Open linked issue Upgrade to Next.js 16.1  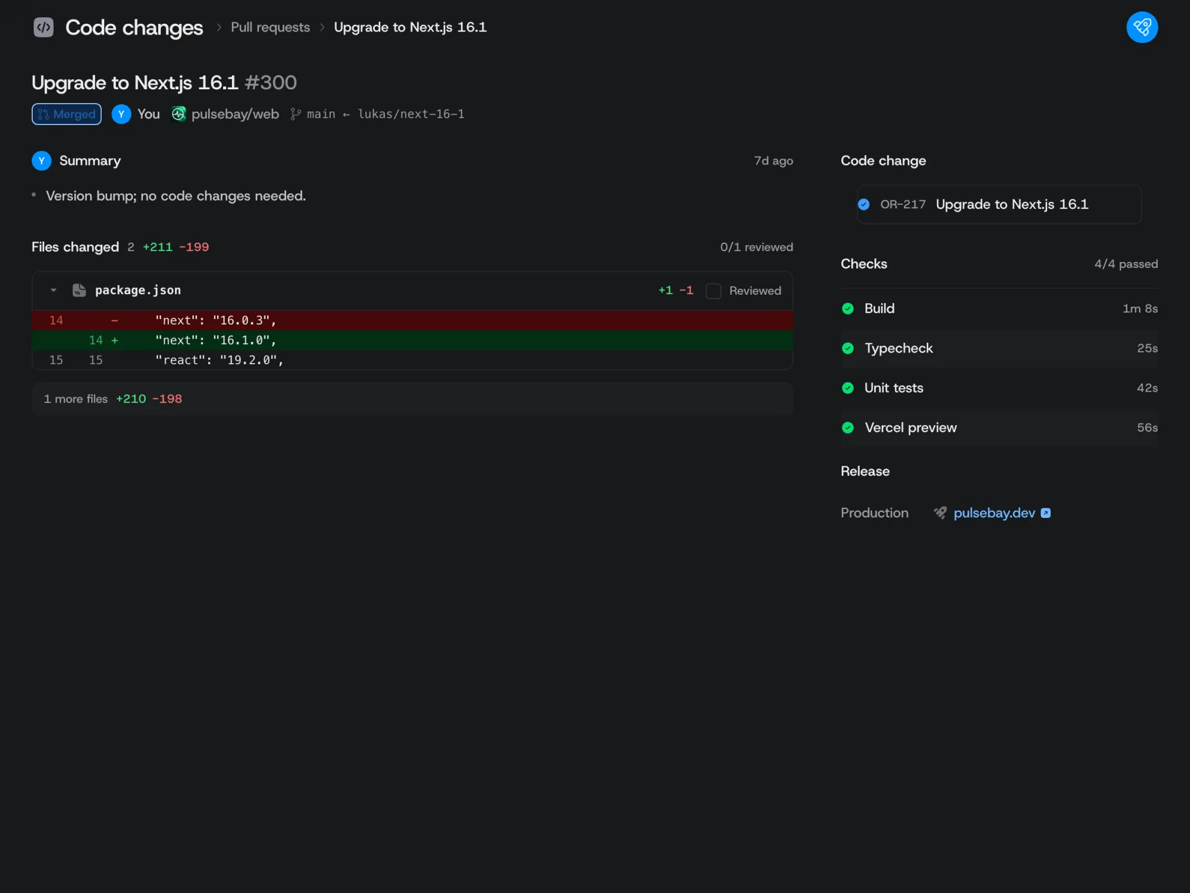(x=999, y=205)
